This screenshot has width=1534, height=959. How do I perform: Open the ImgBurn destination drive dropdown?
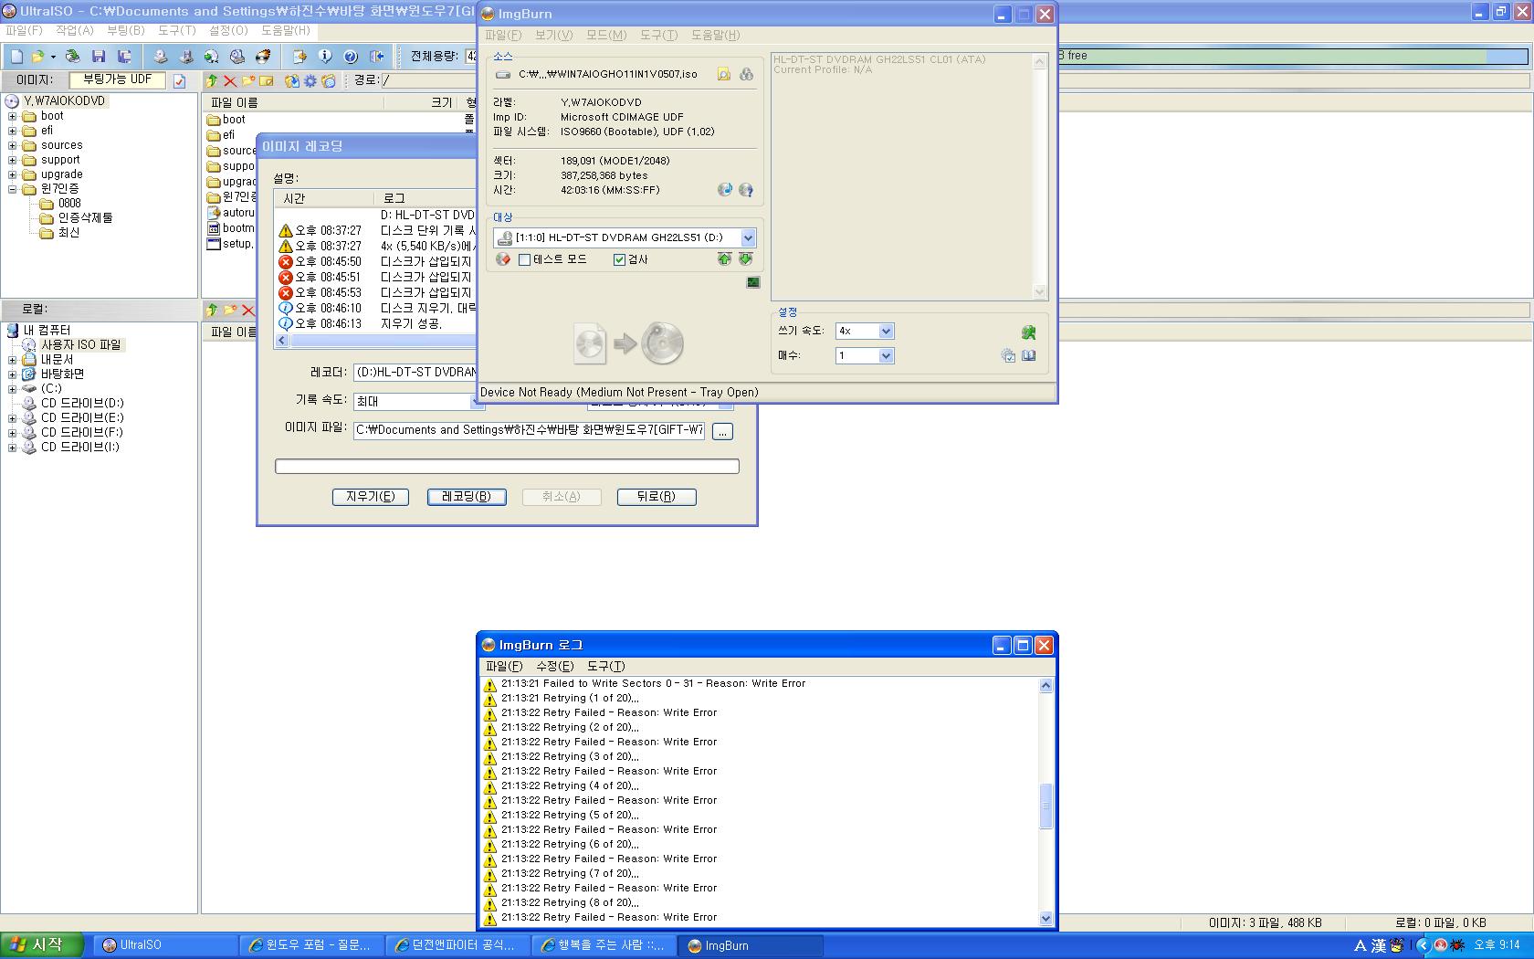pyautogui.click(x=748, y=238)
